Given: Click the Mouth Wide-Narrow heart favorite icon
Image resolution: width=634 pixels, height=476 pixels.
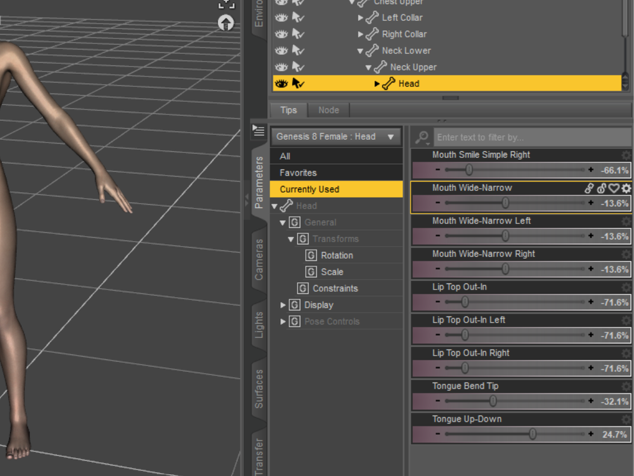Looking at the screenshot, I should pyautogui.click(x=614, y=188).
